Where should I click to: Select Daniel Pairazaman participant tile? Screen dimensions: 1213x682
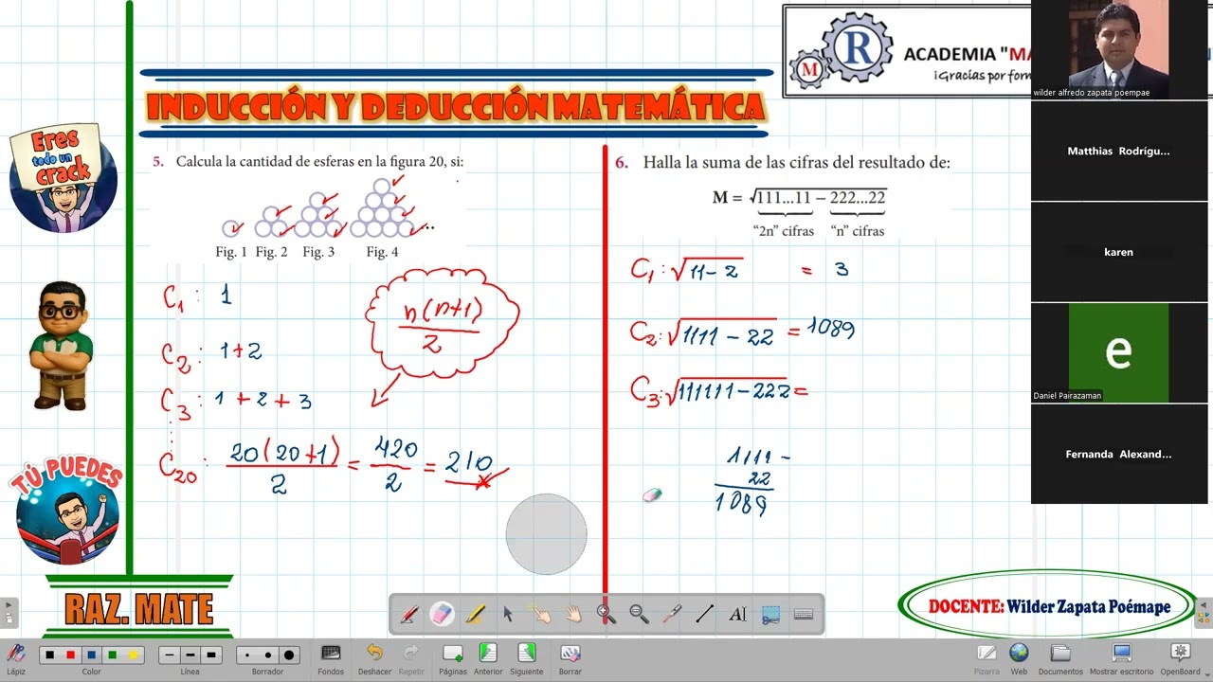coord(1119,352)
